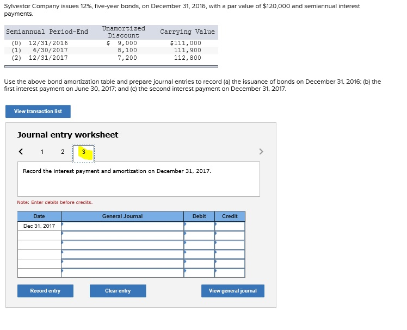Click unamortized discount 8,100

(127, 51)
